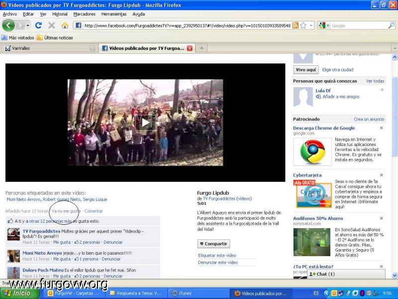Reload the page with the refresh icon
The height and width of the screenshot is (299, 398).
38,25
